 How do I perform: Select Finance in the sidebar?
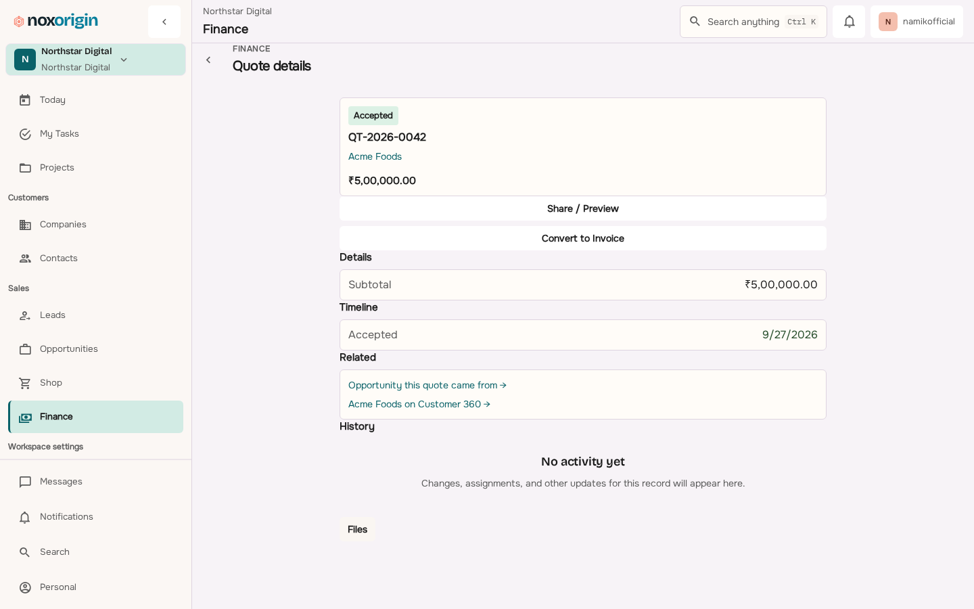point(95,417)
